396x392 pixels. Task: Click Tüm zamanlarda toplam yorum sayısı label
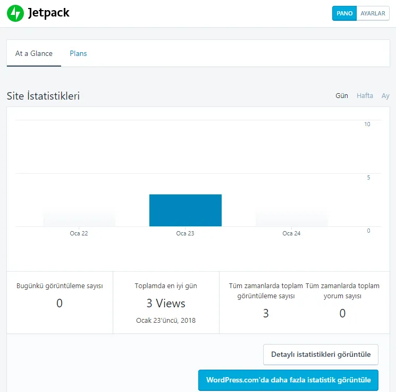point(342,291)
